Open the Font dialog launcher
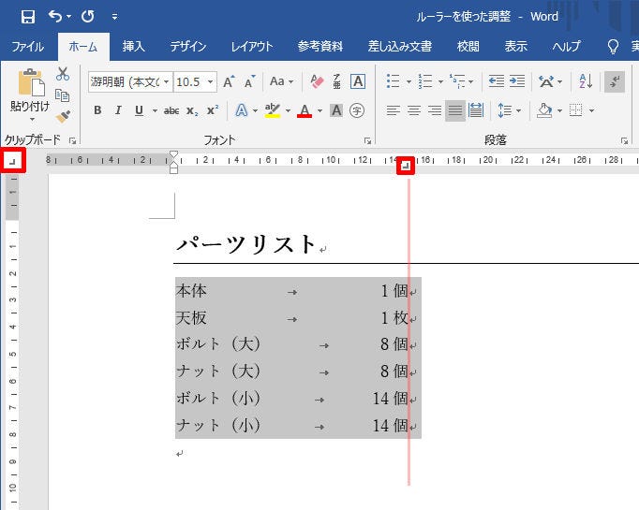Viewport: 639px width, 510px height. [x=367, y=140]
